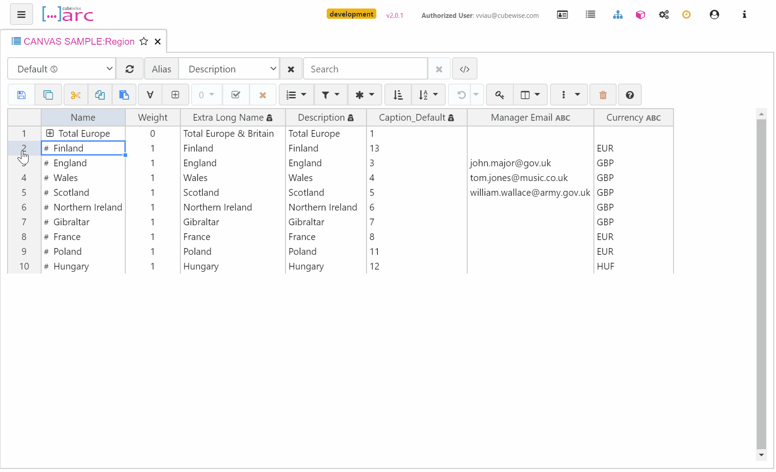The image size is (776, 472).
Task: Open the code view icon
Action: 465,69
